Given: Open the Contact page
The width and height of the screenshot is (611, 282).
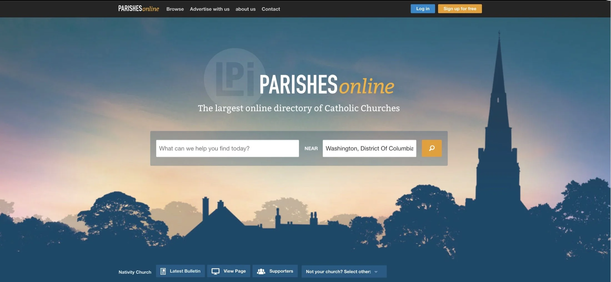Looking at the screenshot, I should [x=271, y=9].
